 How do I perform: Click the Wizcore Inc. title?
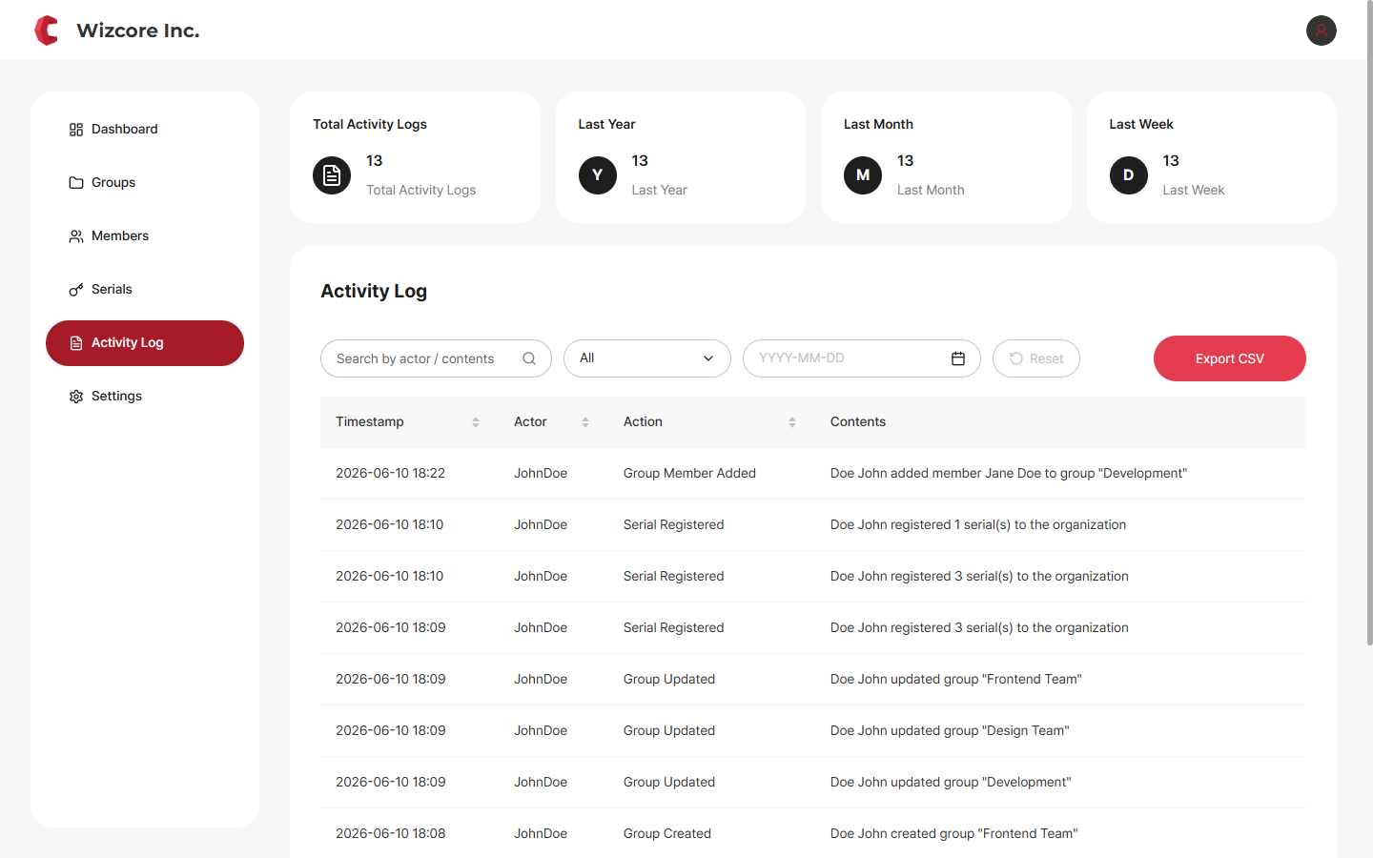pos(138,31)
